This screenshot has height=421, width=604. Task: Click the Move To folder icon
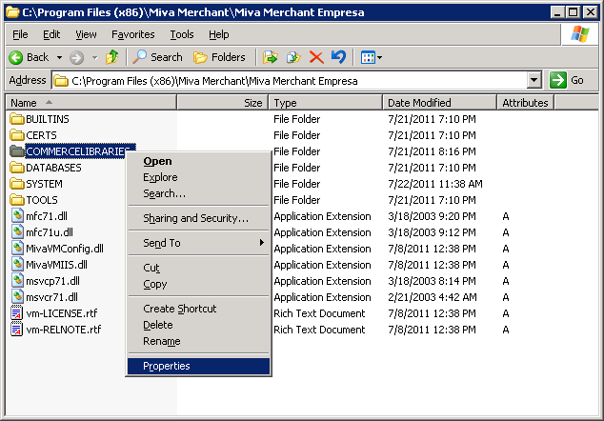pyautogui.click(x=270, y=57)
